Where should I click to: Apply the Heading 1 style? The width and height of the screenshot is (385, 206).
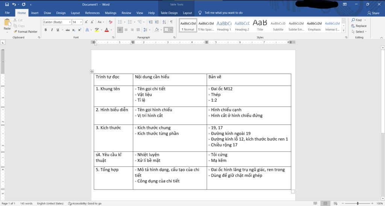coord(224,26)
